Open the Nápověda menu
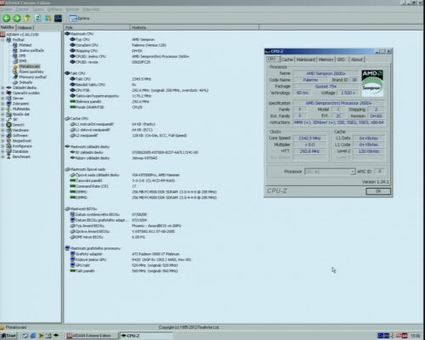425x340 pixels. 91,9
